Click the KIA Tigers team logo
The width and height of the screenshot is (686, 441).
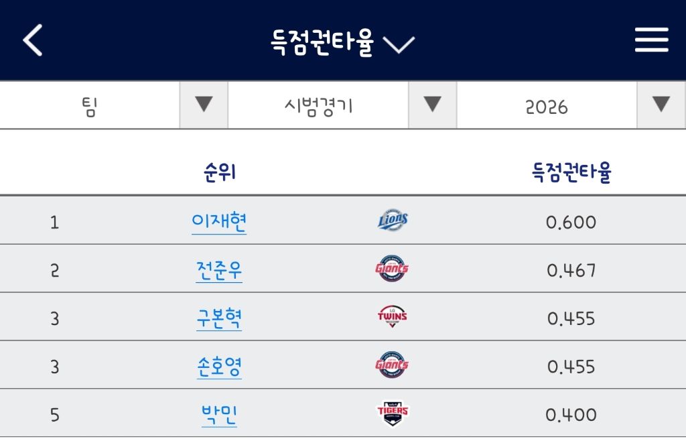(x=393, y=413)
